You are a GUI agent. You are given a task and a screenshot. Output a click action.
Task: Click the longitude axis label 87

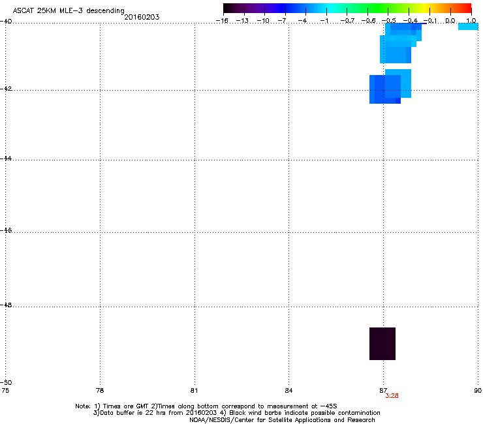383,391
